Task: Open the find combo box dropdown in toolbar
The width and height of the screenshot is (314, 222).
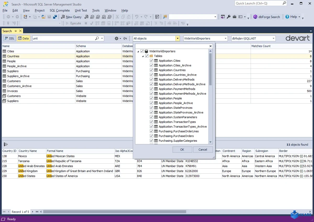Action: click(215, 17)
